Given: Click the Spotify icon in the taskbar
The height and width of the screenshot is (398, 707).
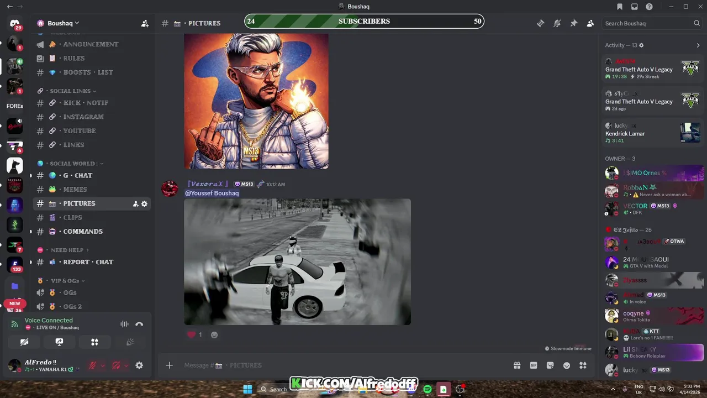Looking at the screenshot, I should 428,389.
